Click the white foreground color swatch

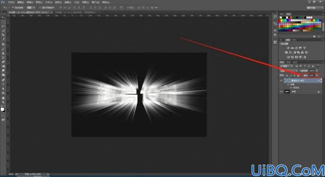click(2, 109)
